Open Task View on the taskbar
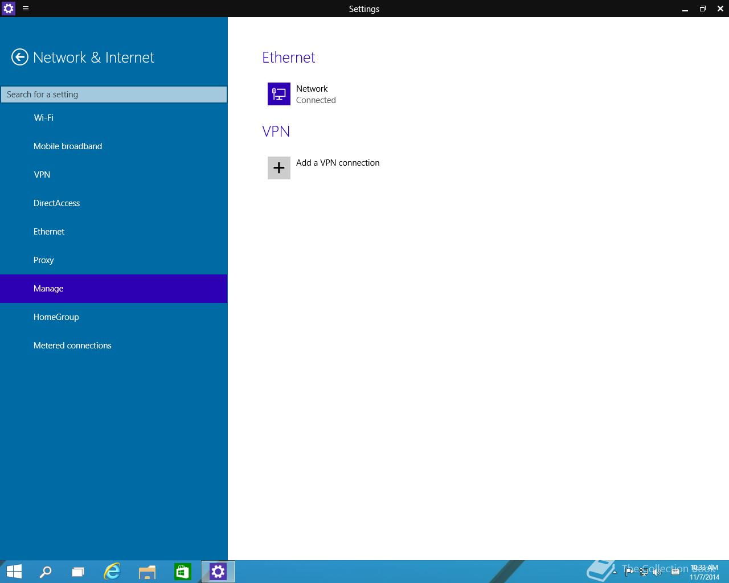The width and height of the screenshot is (729, 583). (x=78, y=572)
